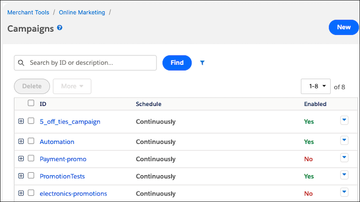Select Yes status of PromotionTests row
The width and height of the screenshot is (360, 202).
(309, 176)
